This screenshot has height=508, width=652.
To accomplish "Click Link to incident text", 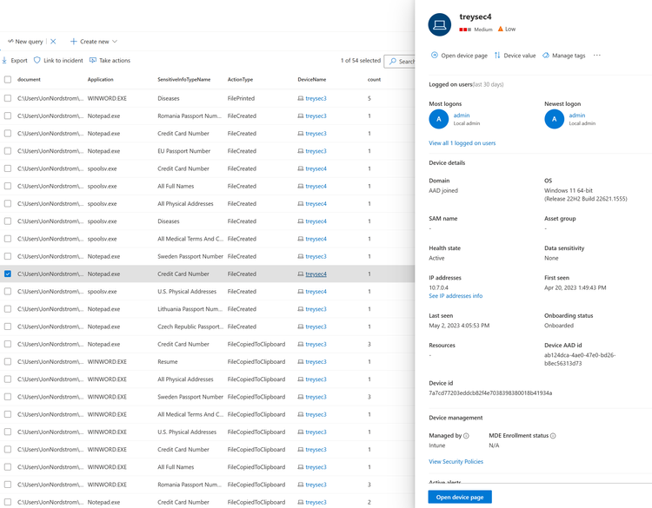I will click(x=63, y=61).
